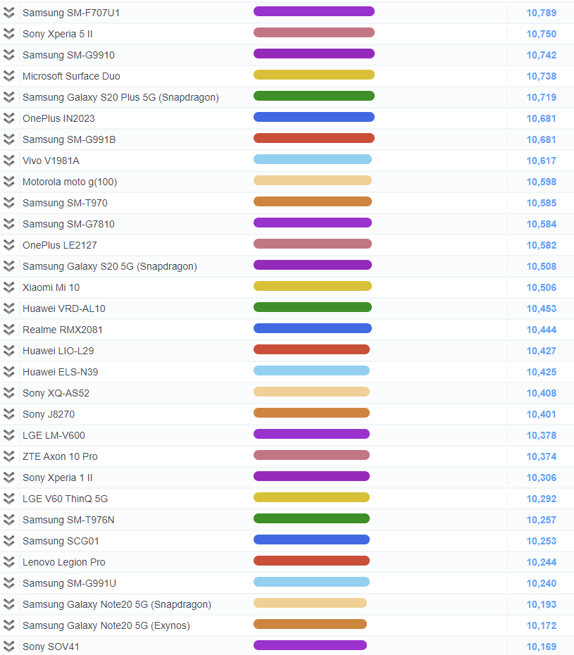Click the score 10,719
Image resolution: width=574 pixels, height=655 pixels.
click(x=542, y=97)
